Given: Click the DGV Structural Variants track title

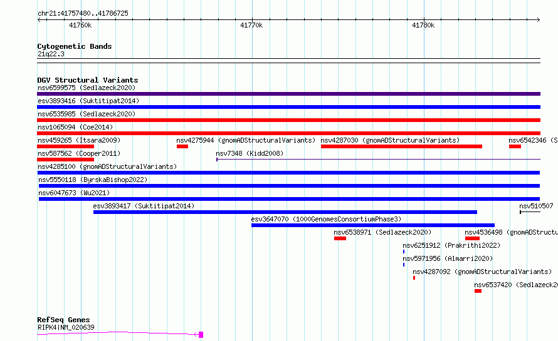Looking at the screenshot, I should point(88,80).
